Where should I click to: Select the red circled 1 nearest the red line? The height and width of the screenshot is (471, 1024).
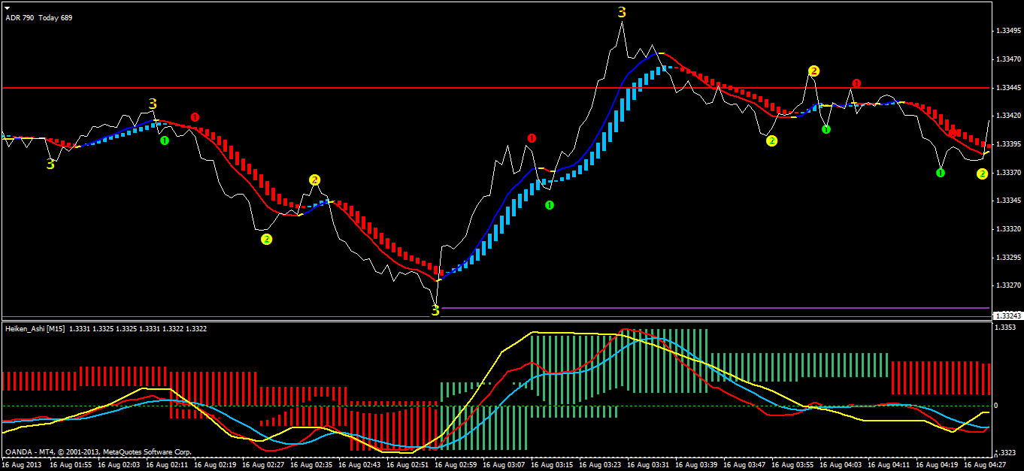tap(856, 83)
